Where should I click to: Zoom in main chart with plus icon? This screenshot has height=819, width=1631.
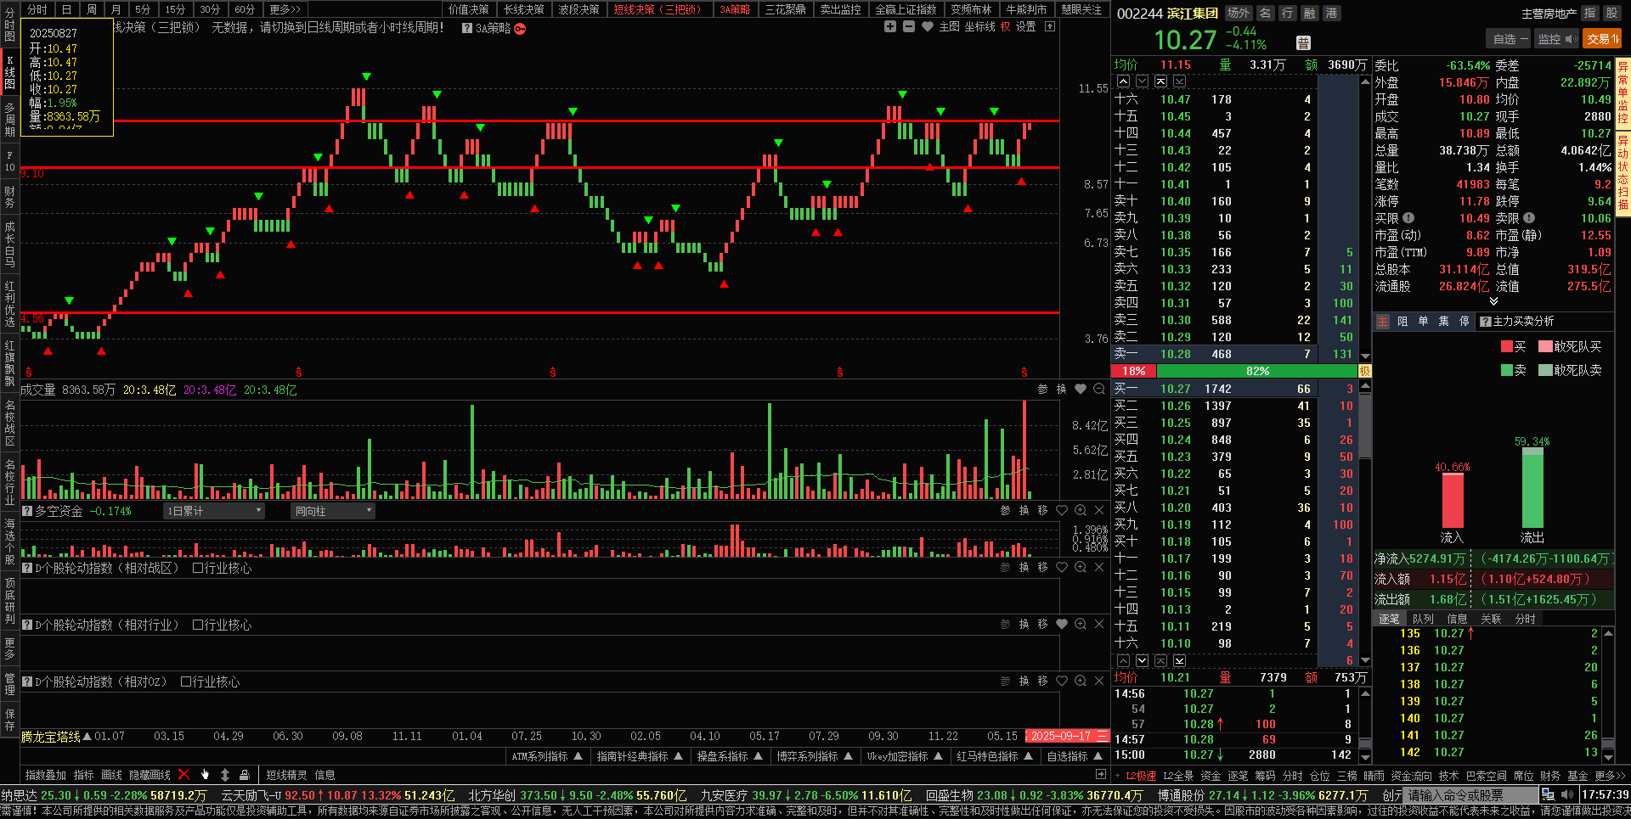pos(890,27)
